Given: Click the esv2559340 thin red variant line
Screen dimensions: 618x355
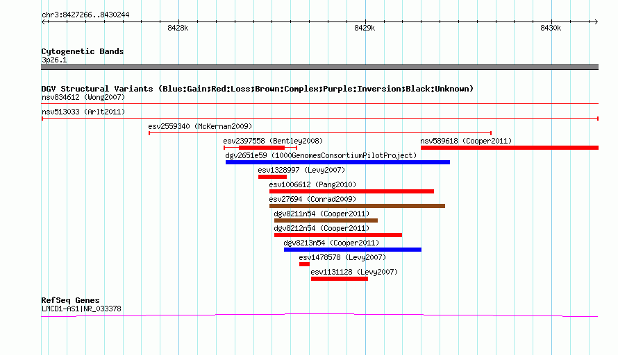Looking at the screenshot, I should [x=320, y=133].
